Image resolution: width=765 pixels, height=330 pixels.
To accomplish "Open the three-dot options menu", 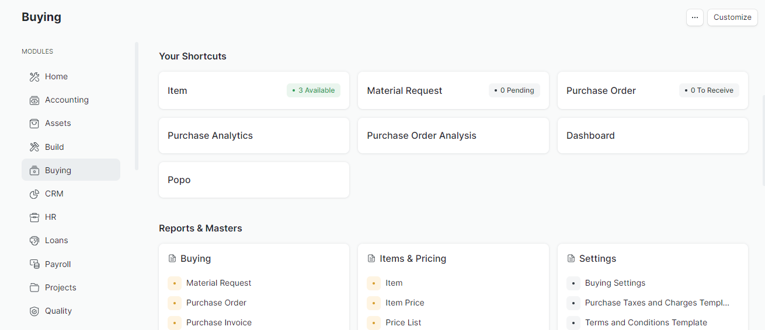I will (694, 17).
